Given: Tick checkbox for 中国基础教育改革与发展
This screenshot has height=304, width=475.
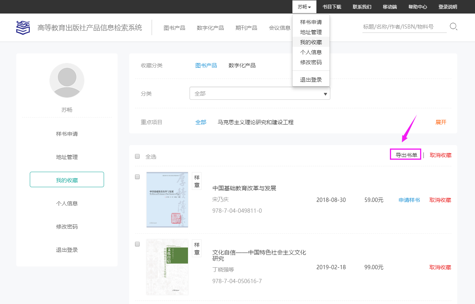Looking at the screenshot, I should (137, 177).
